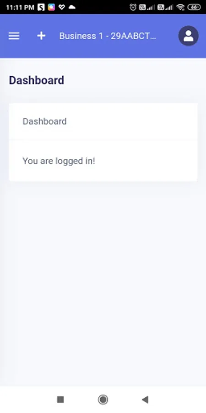Tap the second SIM signal strength icon

165,7
